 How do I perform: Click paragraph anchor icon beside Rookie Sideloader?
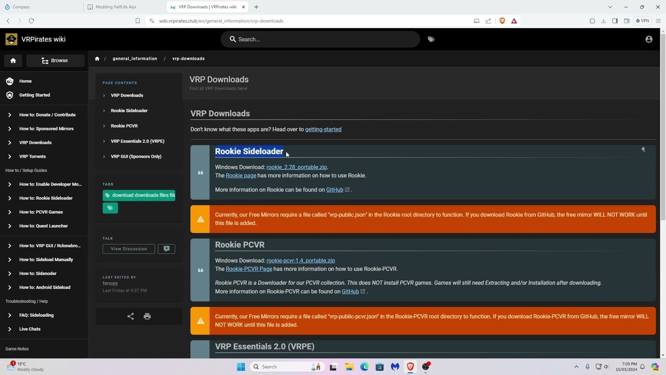click(x=643, y=150)
